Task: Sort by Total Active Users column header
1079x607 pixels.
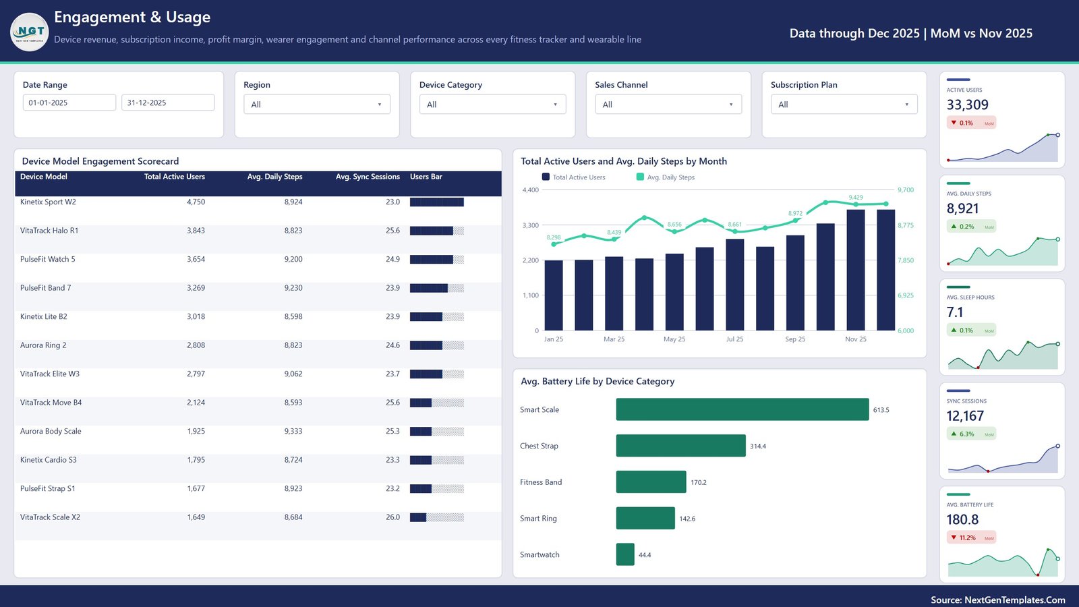Action: click(x=175, y=177)
